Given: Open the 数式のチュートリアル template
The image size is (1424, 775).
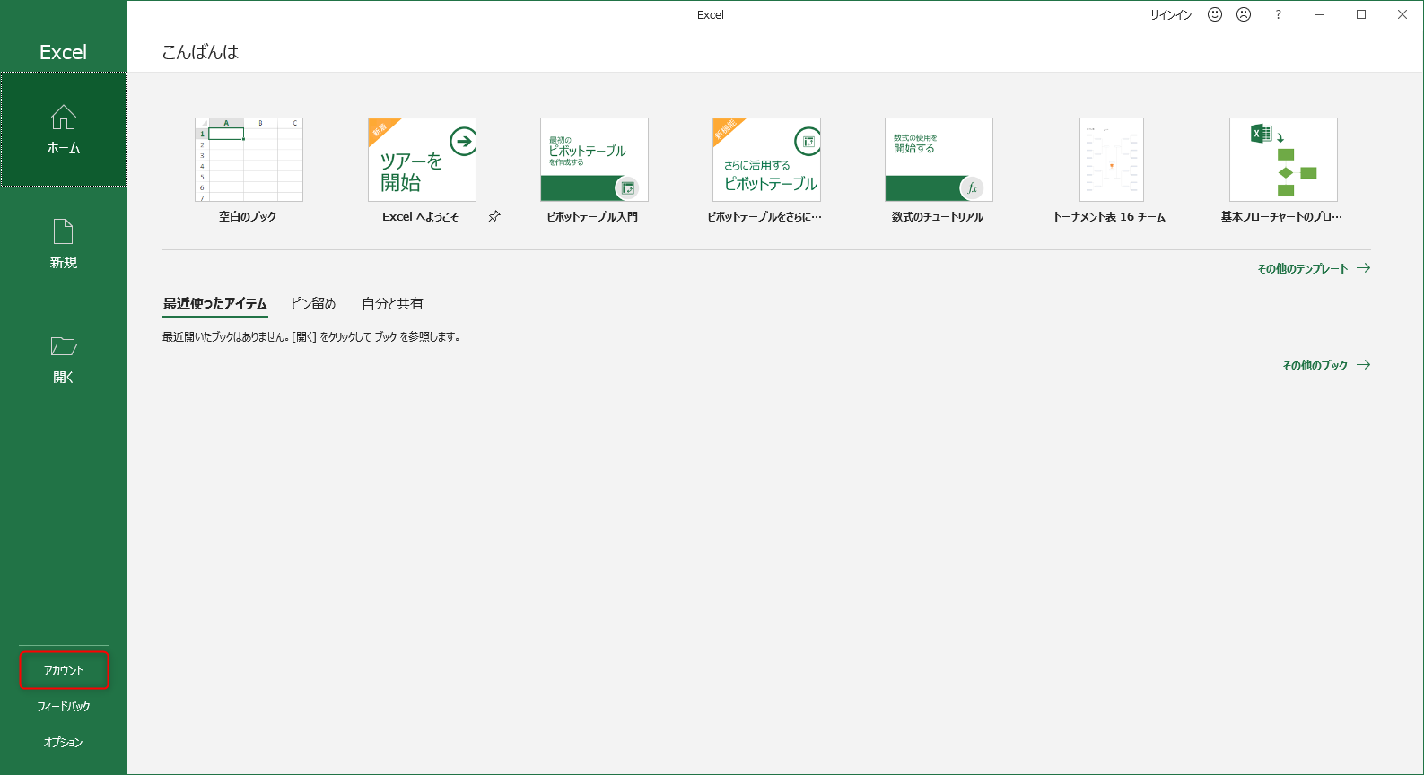Looking at the screenshot, I should 939,160.
